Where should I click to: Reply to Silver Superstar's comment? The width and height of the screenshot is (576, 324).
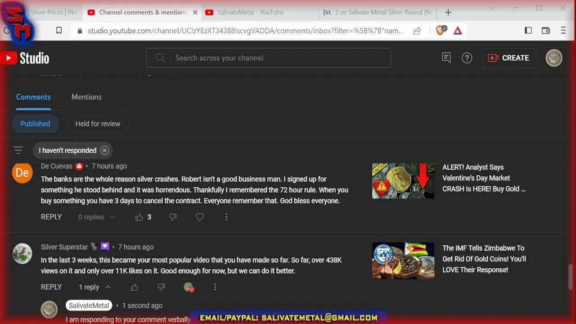point(51,287)
